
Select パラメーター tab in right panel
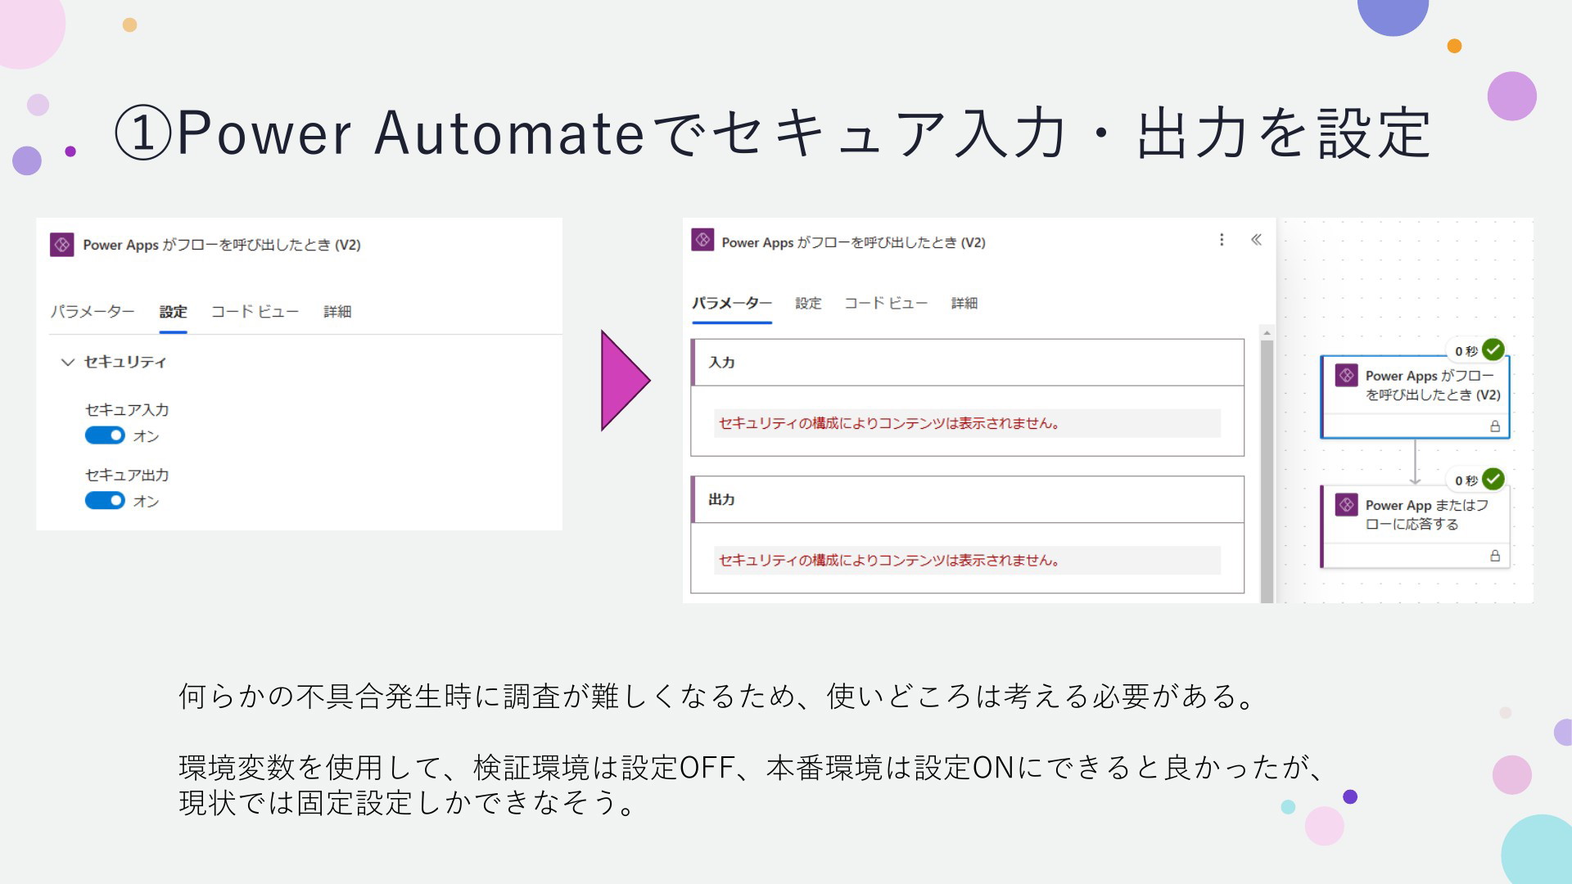click(x=732, y=304)
